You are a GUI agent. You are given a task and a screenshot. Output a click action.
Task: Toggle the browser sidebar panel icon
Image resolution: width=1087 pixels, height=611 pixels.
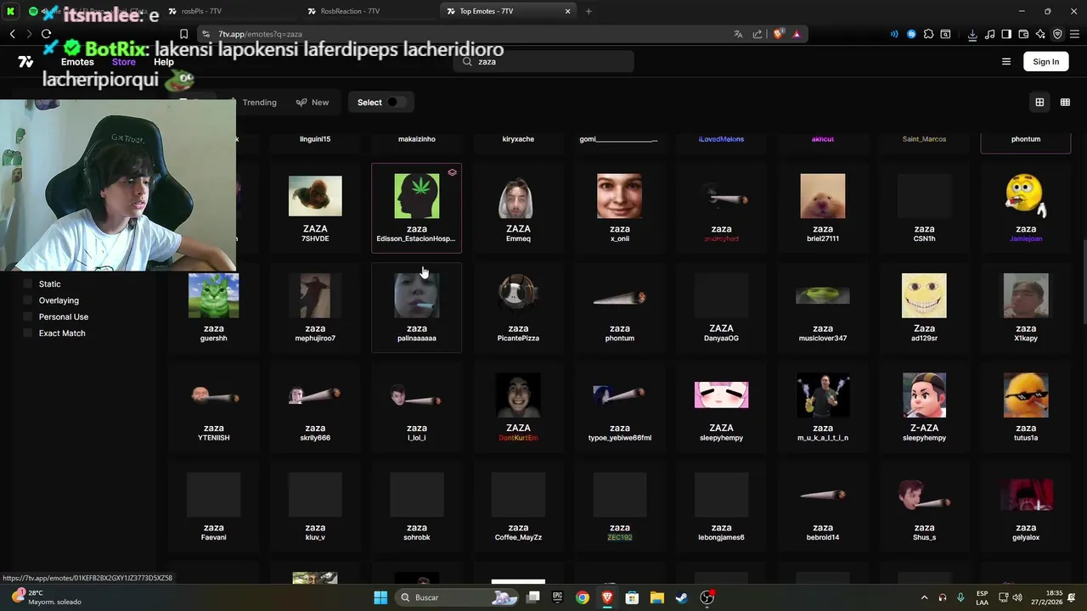click(x=1006, y=34)
